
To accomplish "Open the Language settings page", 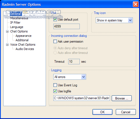I will tap(17, 27).
